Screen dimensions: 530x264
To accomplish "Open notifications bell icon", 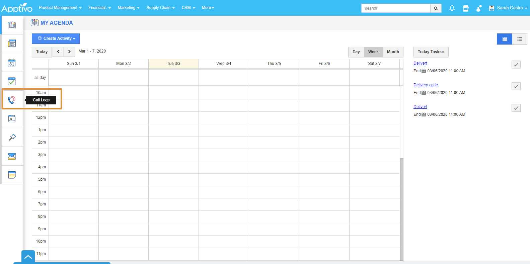I will [x=452, y=8].
